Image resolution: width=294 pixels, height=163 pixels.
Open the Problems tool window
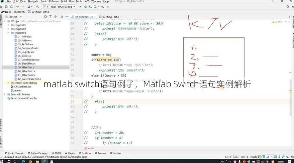(85, 153)
